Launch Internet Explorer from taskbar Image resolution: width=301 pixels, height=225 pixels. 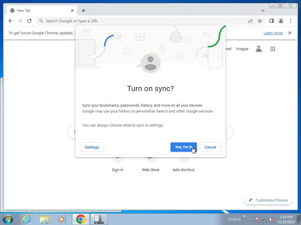(26, 219)
